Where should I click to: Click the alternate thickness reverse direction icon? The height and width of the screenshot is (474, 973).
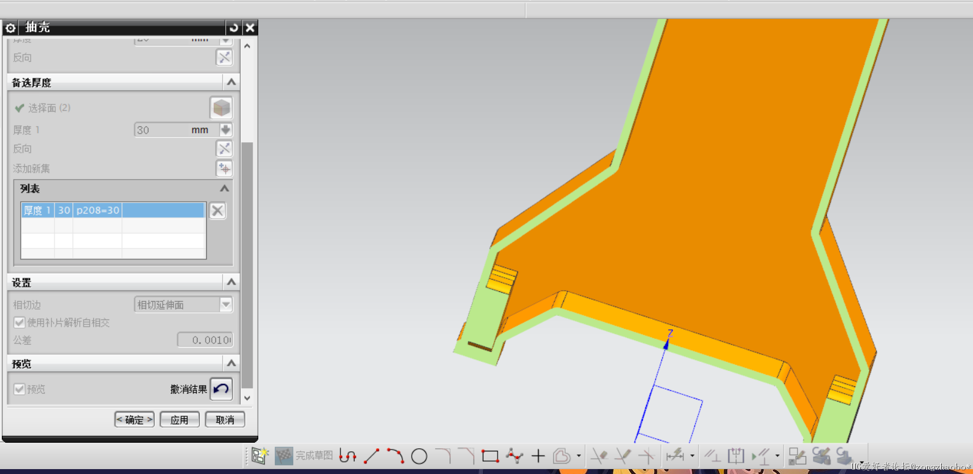pyautogui.click(x=225, y=148)
